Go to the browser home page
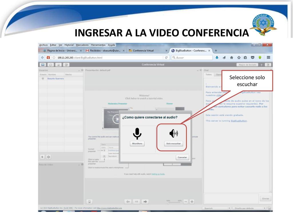The image size is (293, 219). pos(231,58)
